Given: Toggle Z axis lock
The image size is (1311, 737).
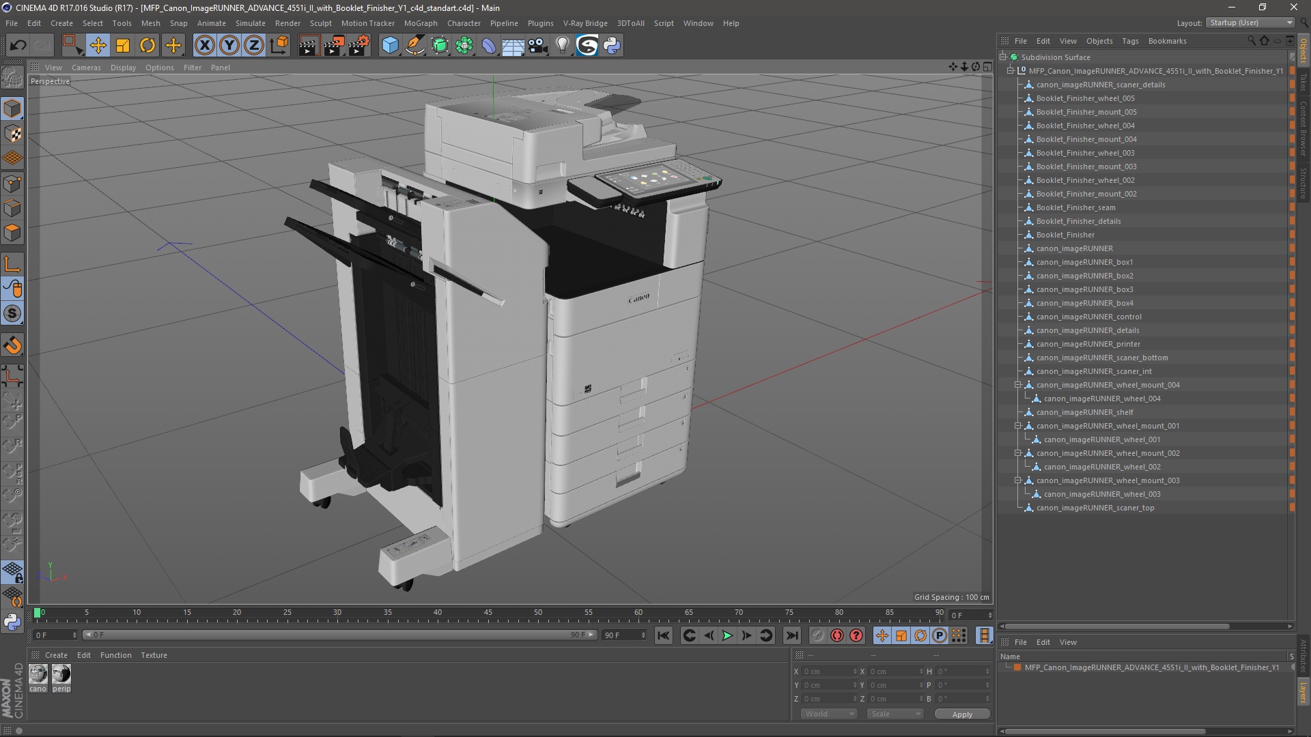Looking at the screenshot, I should tap(254, 45).
